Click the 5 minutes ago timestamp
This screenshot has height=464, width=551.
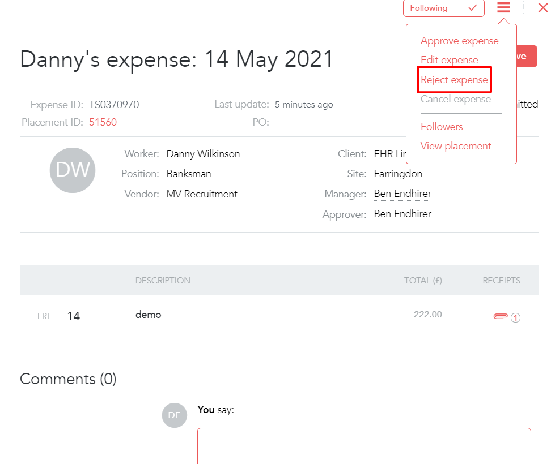pos(304,105)
